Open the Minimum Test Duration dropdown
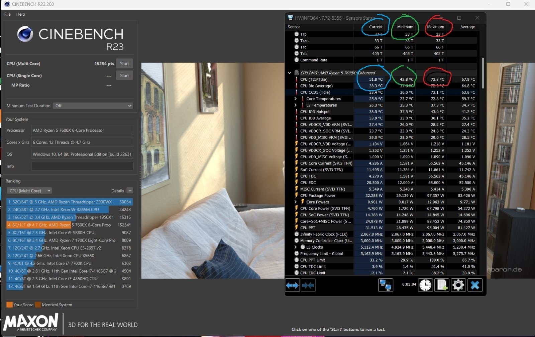The width and height of the screenshot is (535, 337). (93, 106)
